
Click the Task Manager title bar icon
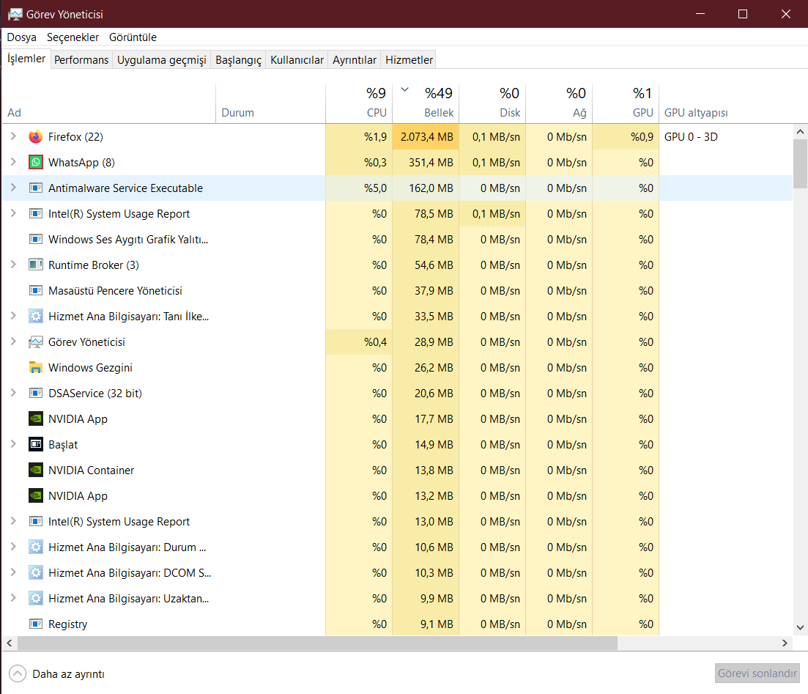pos(15,14)
